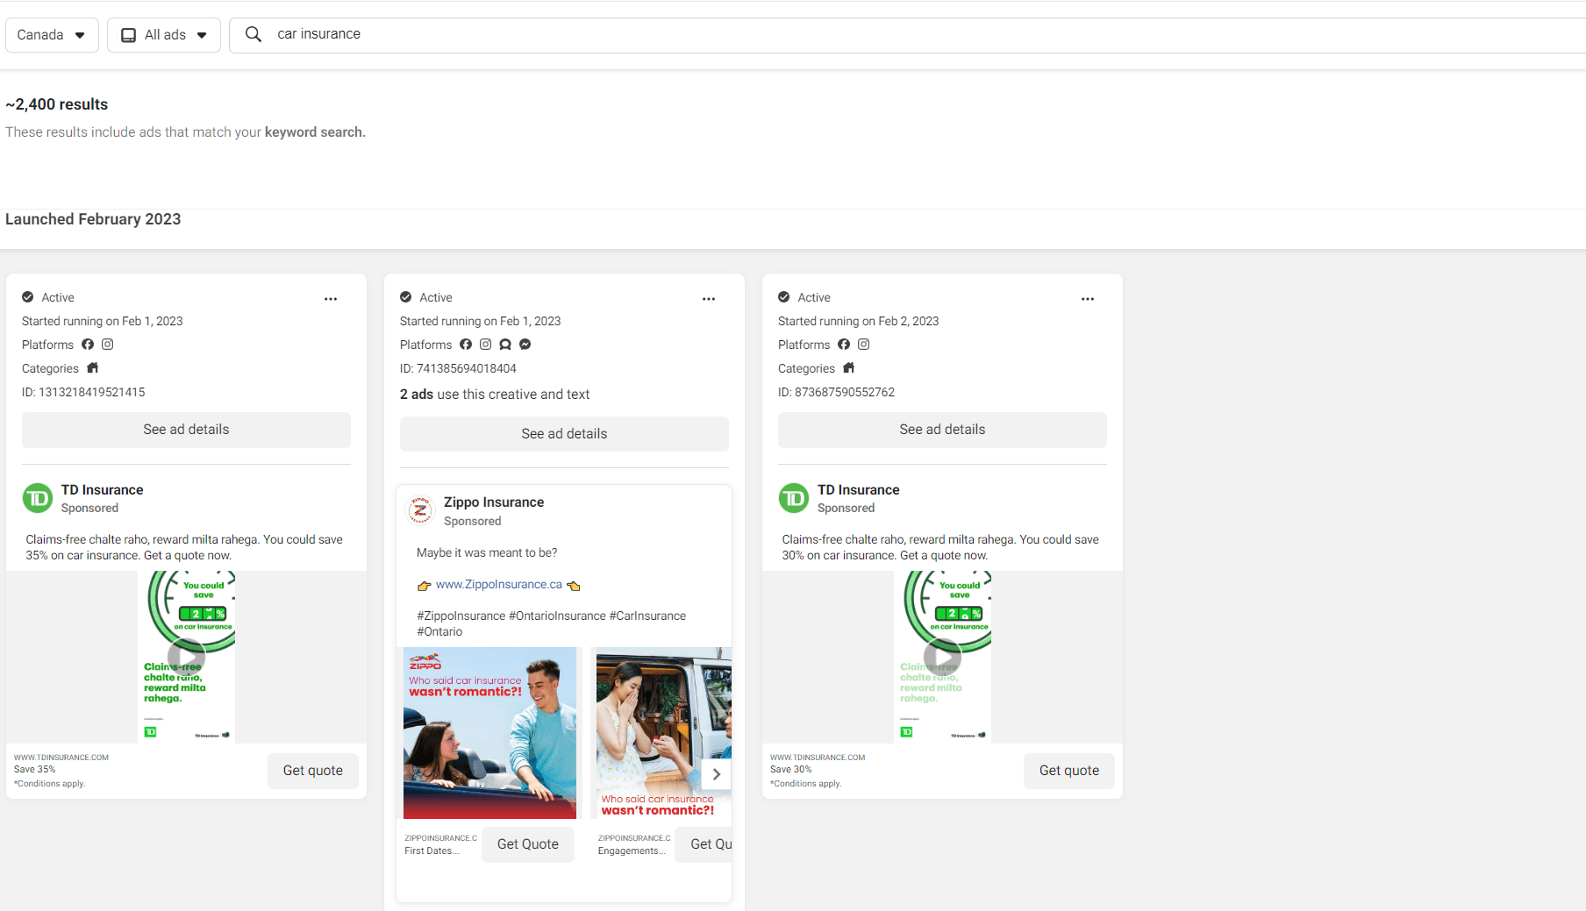The width and height of the screenshot is (1586, 911).
Task: Open the Canada country dropdown
Action: (x=52, y=35)
